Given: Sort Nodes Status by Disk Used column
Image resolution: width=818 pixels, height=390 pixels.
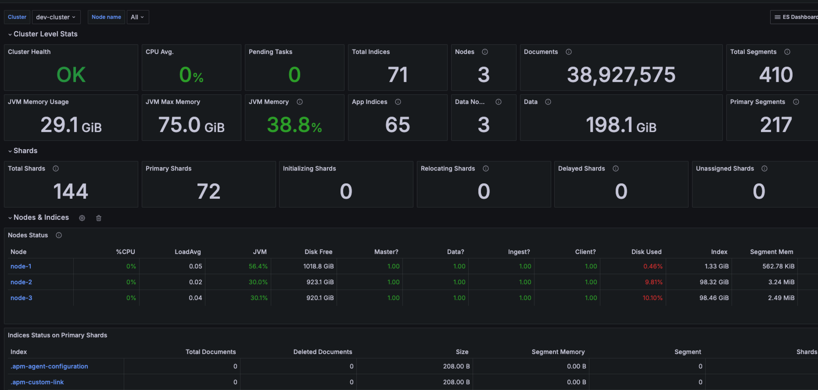Looking at the screenshot, I should point(646,252).
